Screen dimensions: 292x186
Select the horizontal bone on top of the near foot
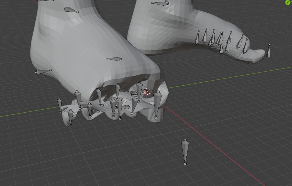[x=114, y=59]
